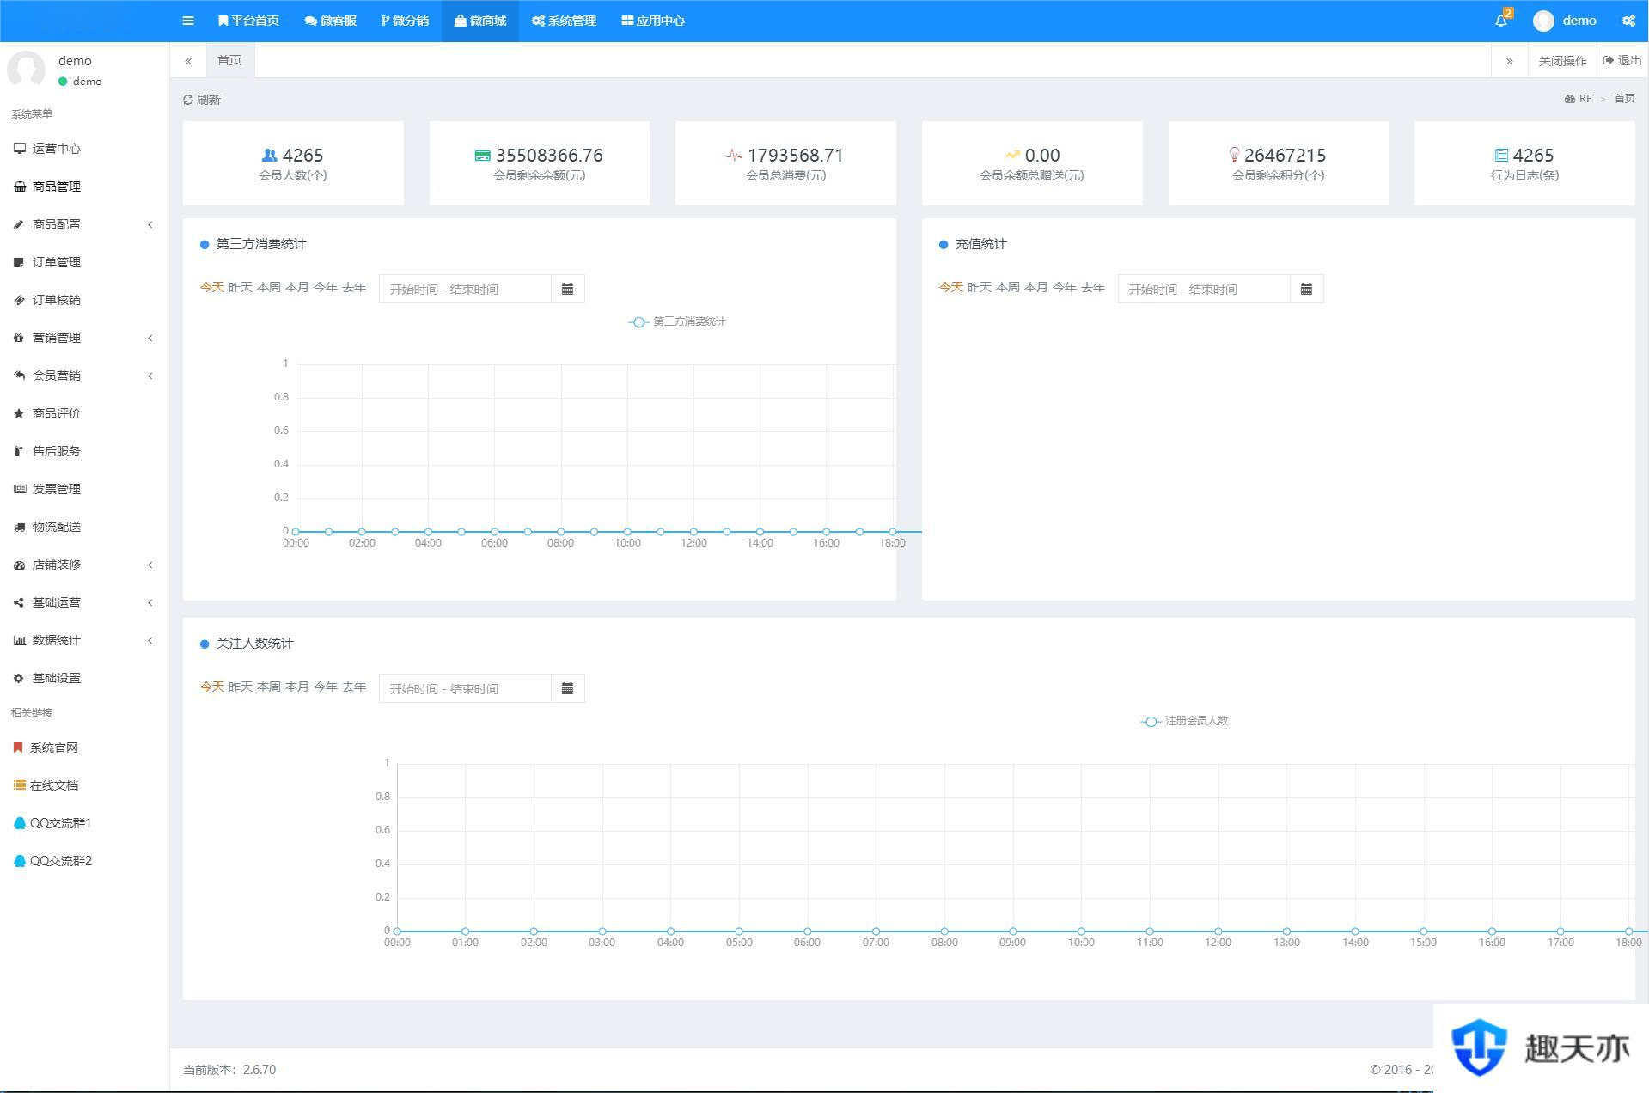Expand 会员营销 sidebar submenu
The image size is (1649, 1093).
83,376
